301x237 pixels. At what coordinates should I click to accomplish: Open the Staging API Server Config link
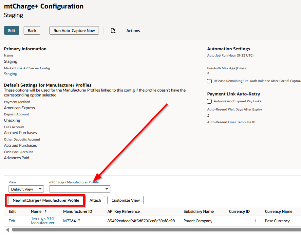[x=10, y=74]
